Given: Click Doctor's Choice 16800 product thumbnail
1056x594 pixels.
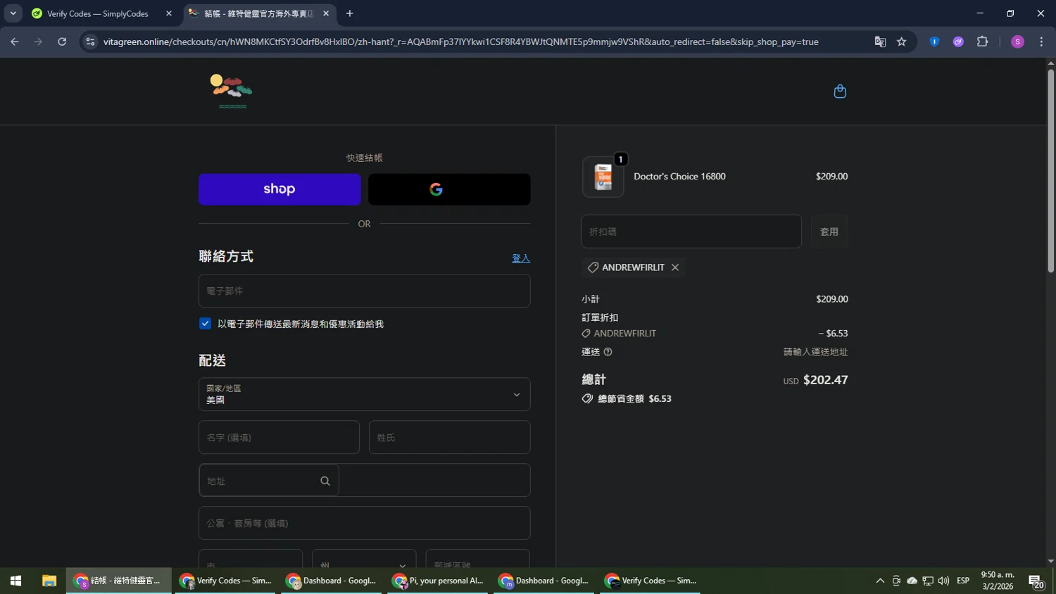Looking at the screenshot, I should [603, 177].
